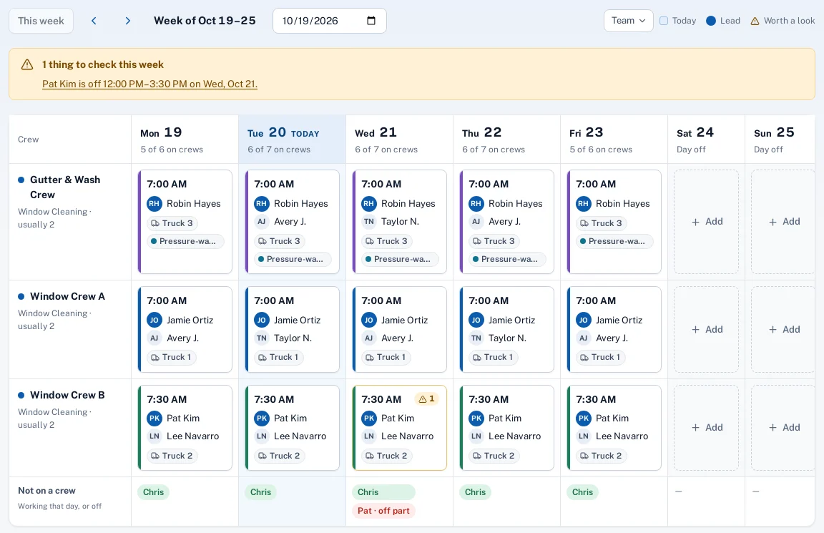Toggle the Today checkbox
Image resolution: width=824 pixels, height=533 pixels.
(664, 21)
